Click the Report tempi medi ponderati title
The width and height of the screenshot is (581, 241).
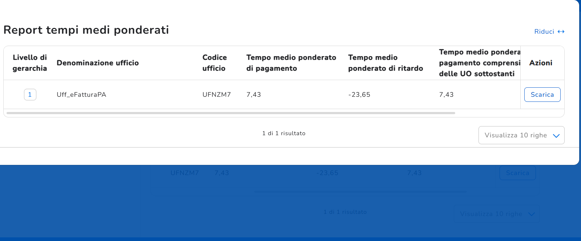(x=86, y=30)
